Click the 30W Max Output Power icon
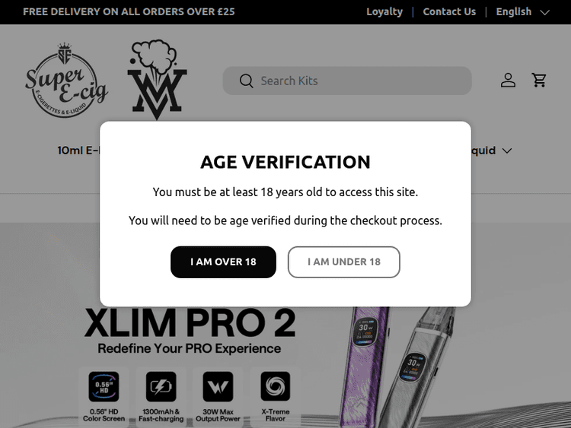571x428 pixels. [218, 387]
